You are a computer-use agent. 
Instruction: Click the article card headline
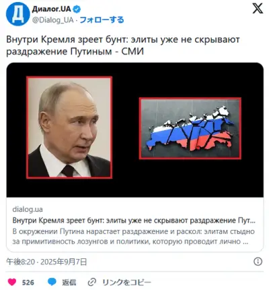pos(134,221)
